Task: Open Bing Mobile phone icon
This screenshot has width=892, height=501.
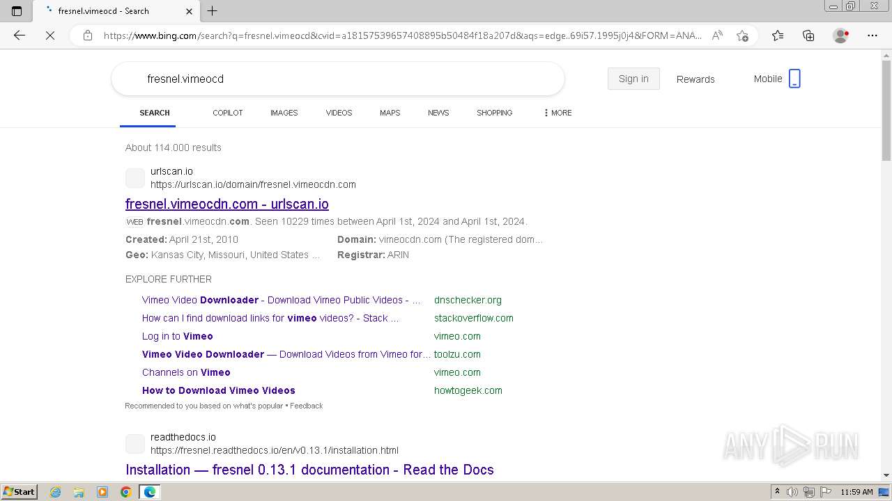Action: click(x=794, y=79)
